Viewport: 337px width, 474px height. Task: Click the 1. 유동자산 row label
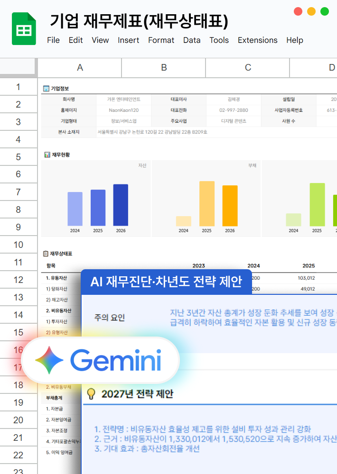(56, 278)
